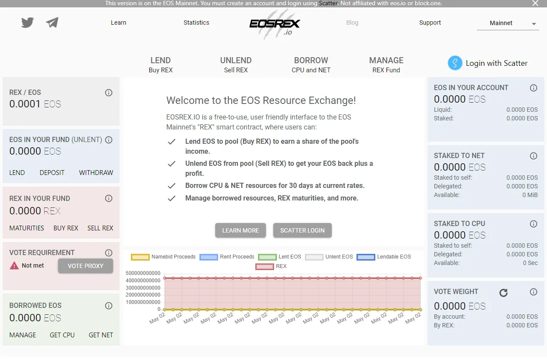The width and height of the screenshot is (547, 362).
Task: Show info for EOS in your account
Action: [534, 88]
